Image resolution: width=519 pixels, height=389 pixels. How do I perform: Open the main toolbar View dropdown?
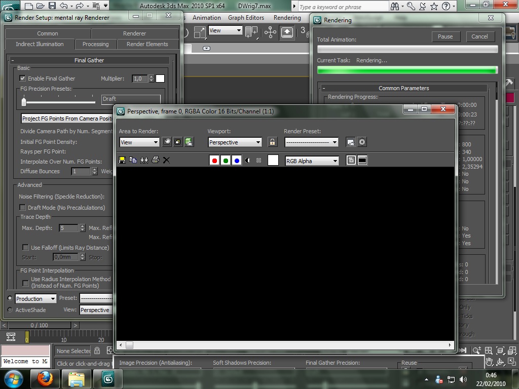tap(226, 30)
